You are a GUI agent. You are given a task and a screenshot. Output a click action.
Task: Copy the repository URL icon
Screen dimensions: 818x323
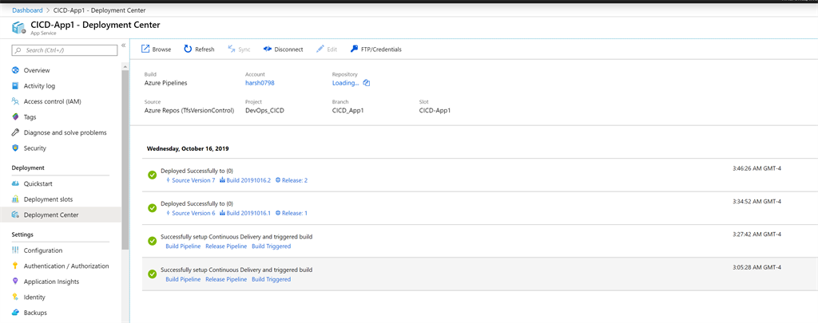pos(366,83)
